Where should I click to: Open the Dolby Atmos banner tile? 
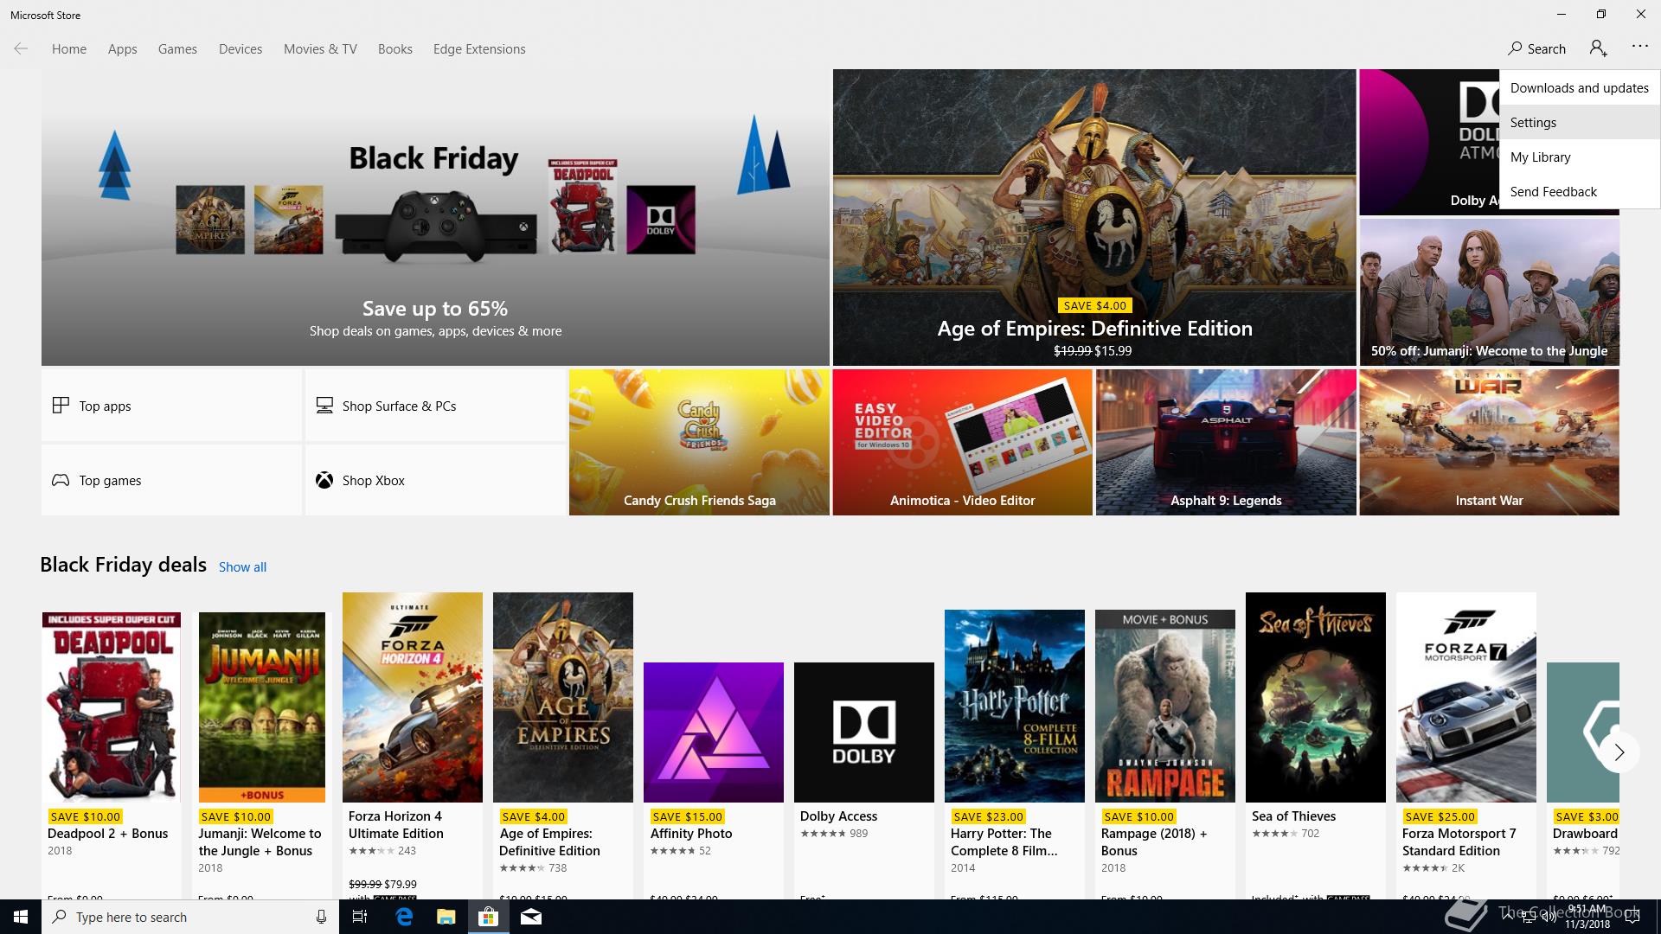[x=1428, y=142]
